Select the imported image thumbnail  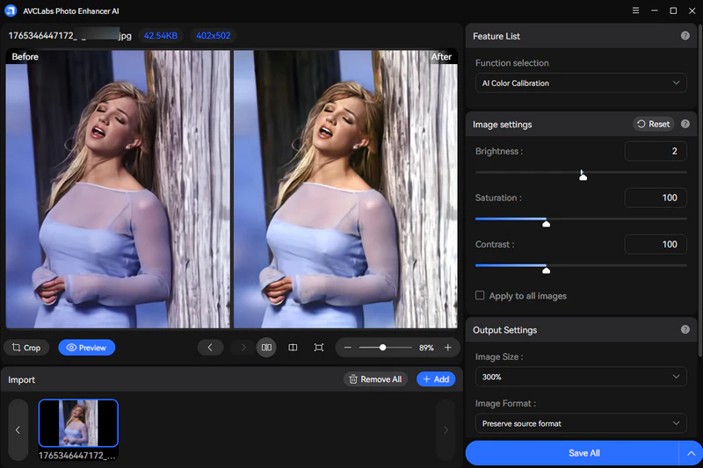(x=78, y=423)
